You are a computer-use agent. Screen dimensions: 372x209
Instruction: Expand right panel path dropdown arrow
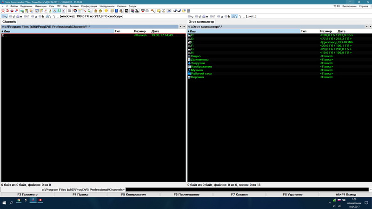coord(189,26)
